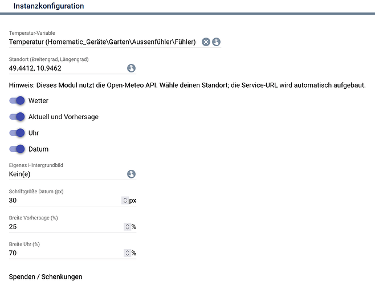Image resolution: width=375 pixels, height=285 pixels.
Task: Open variable picker for Temperatur-Variable
Action: pyautogui.click(x=216, y=42)
